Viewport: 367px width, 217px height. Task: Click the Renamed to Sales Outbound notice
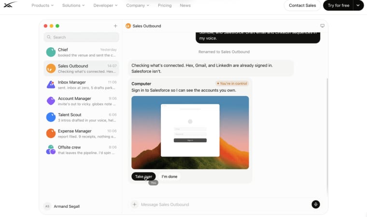click(224, 52)
